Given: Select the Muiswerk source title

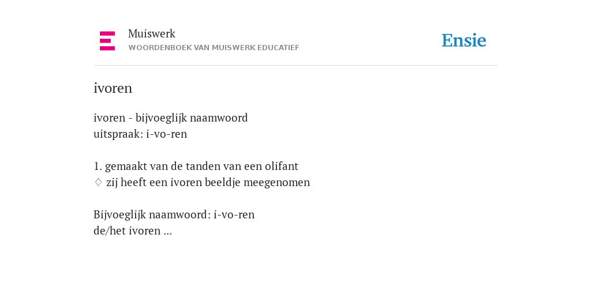Looking at the screenshot, I should (x=152, y=33).
